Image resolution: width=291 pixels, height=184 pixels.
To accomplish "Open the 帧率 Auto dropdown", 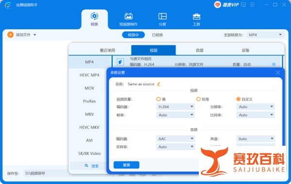I will (176, 115).
